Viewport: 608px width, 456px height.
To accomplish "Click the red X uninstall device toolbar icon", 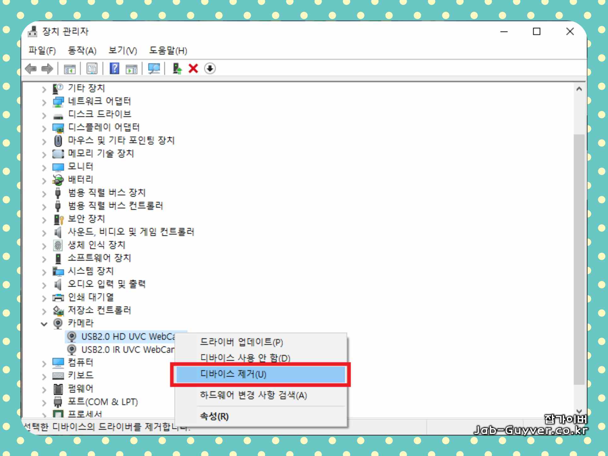I will [193, 68].
